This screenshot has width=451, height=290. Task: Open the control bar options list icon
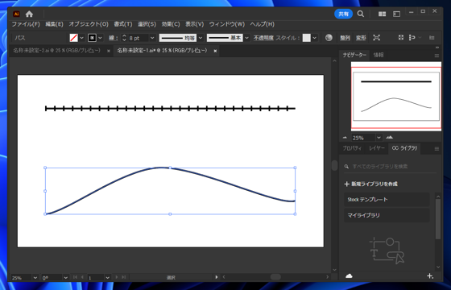(432, 38)
